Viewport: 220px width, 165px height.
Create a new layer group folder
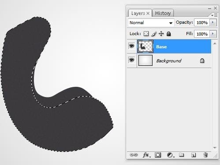(182, 154)
